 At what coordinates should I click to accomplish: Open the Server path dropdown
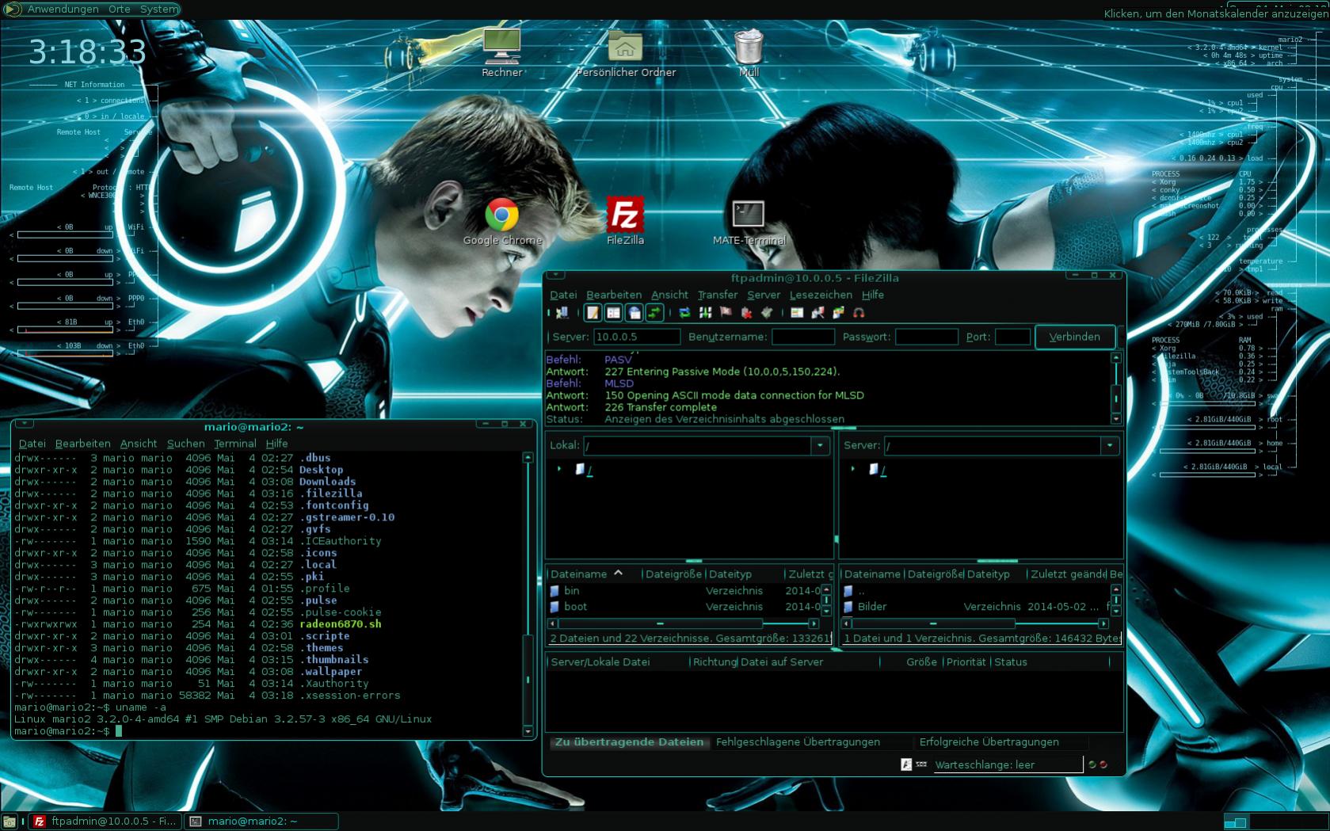1110,446
